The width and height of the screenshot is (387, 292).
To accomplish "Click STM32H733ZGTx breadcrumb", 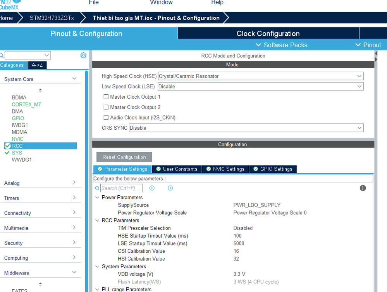I will pos(52,18).
